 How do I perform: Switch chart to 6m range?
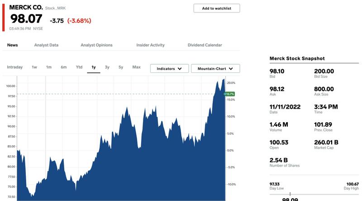(x=64, y=67)
